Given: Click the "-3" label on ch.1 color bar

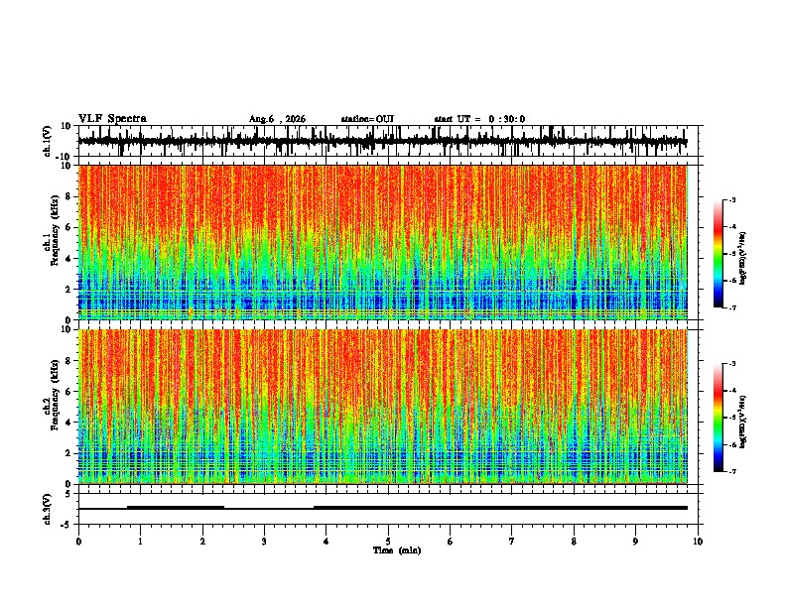Looking at the screenshot, I should pyautogui.click(x=731, y=200).
